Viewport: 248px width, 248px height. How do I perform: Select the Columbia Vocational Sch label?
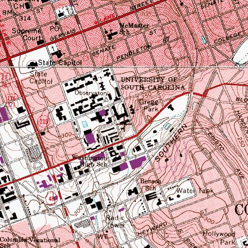tap(30, 242)
